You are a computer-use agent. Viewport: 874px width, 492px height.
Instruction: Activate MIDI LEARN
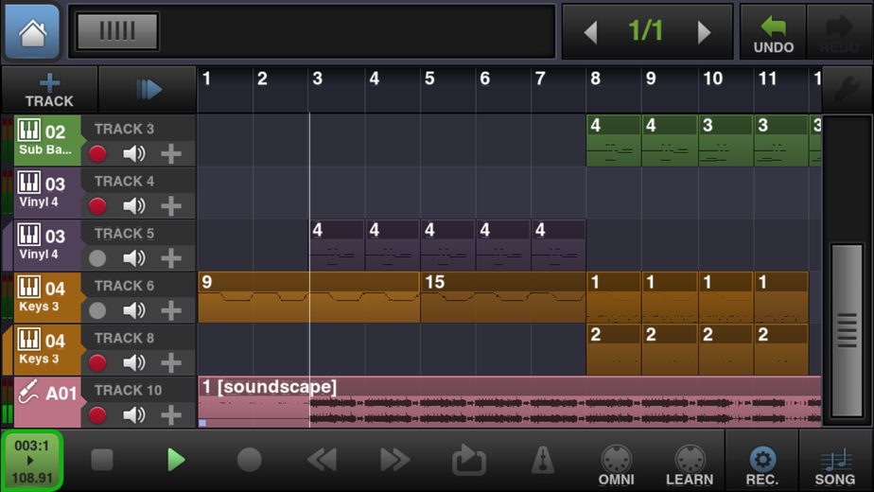[x=690, y=465]
